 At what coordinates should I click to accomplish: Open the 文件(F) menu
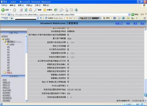click(4, 5)
